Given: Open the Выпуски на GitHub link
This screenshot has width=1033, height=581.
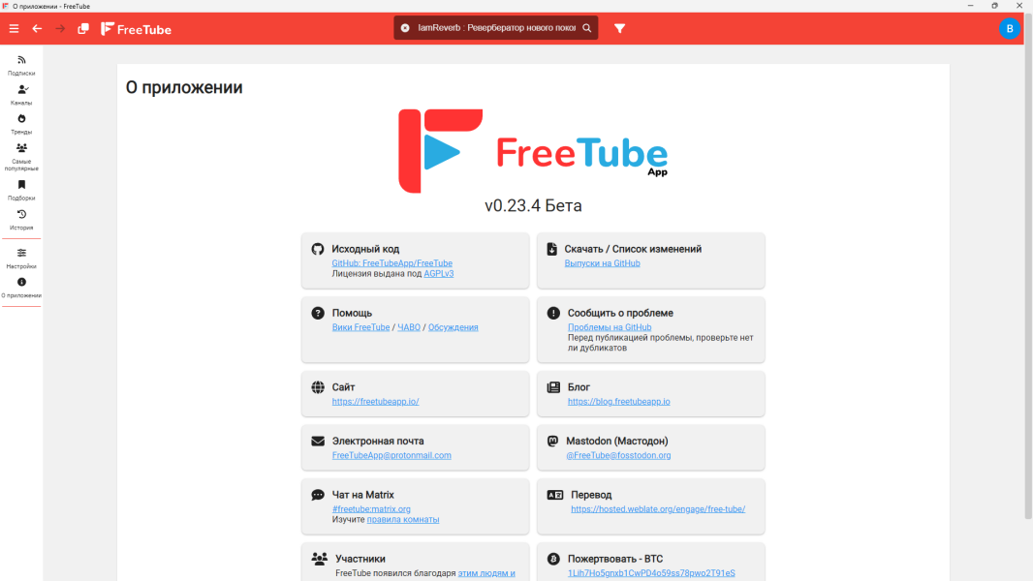Looking at the screenshot, I should [x=602, y=263].
